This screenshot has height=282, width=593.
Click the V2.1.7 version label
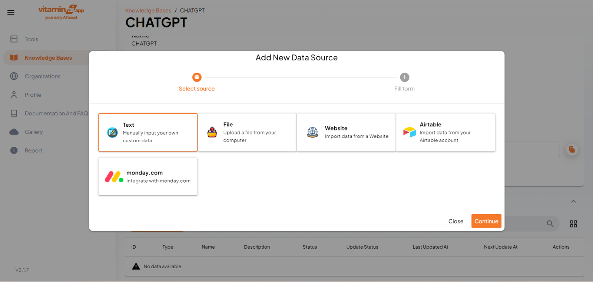(22, 270)
